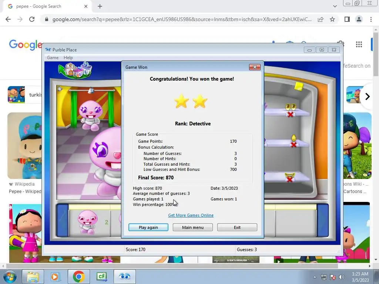
Task: Click the vertical scrollbar of the page
Action: click(375, 55)
